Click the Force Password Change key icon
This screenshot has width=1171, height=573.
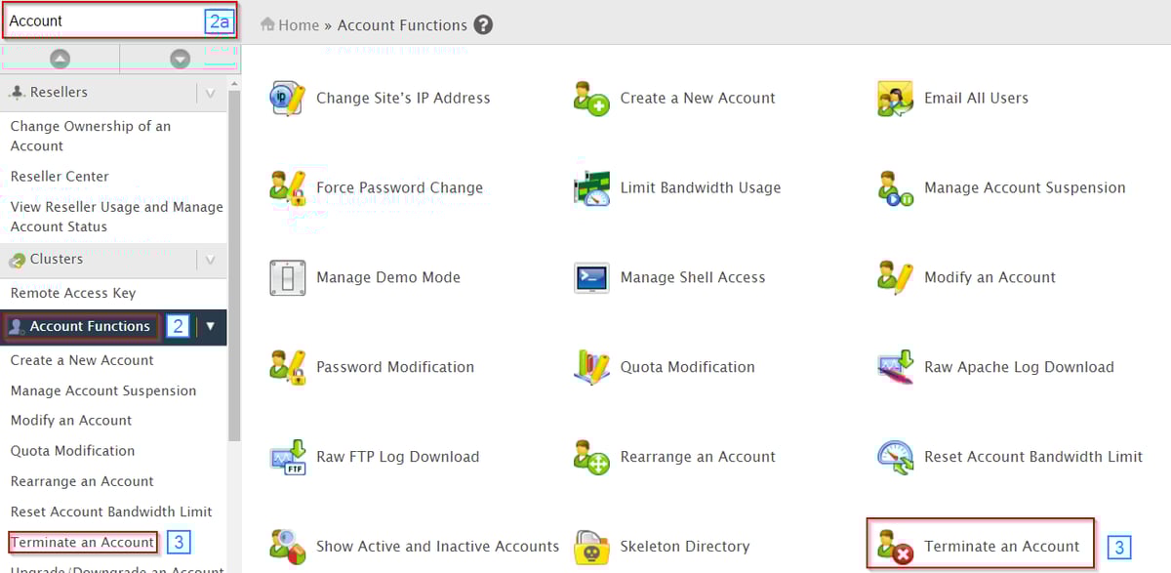pos(286,187)
